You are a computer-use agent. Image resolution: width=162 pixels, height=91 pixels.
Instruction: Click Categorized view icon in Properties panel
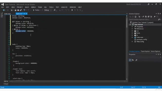point(130,60)
